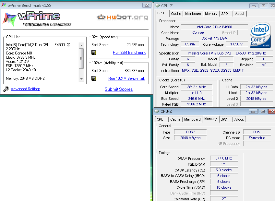Click Revision value 'M0'
This screenshot has height=201, width=275.
(264, 65)
